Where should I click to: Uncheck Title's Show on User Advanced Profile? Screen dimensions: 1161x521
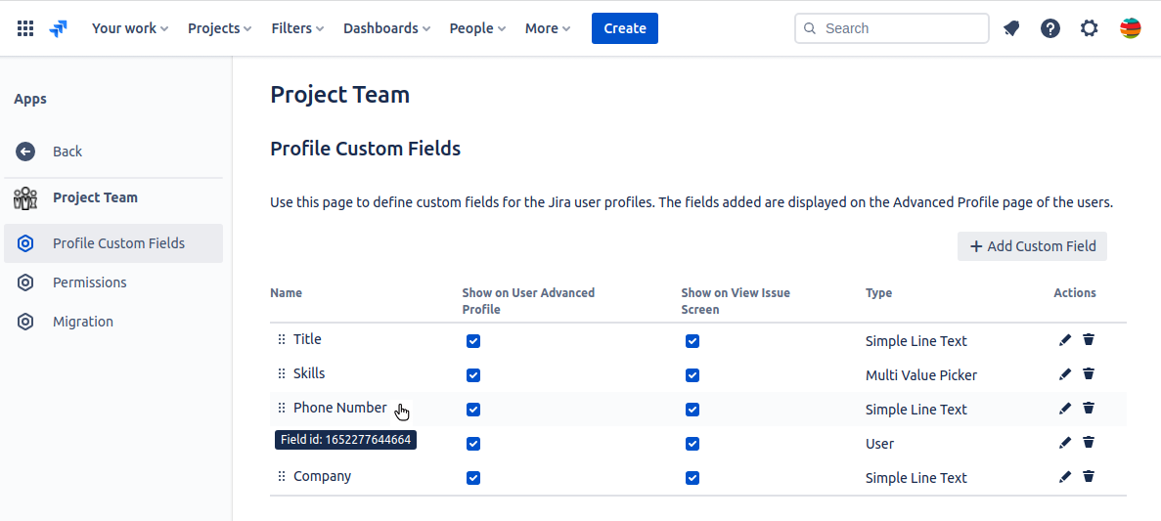point(473,341)
